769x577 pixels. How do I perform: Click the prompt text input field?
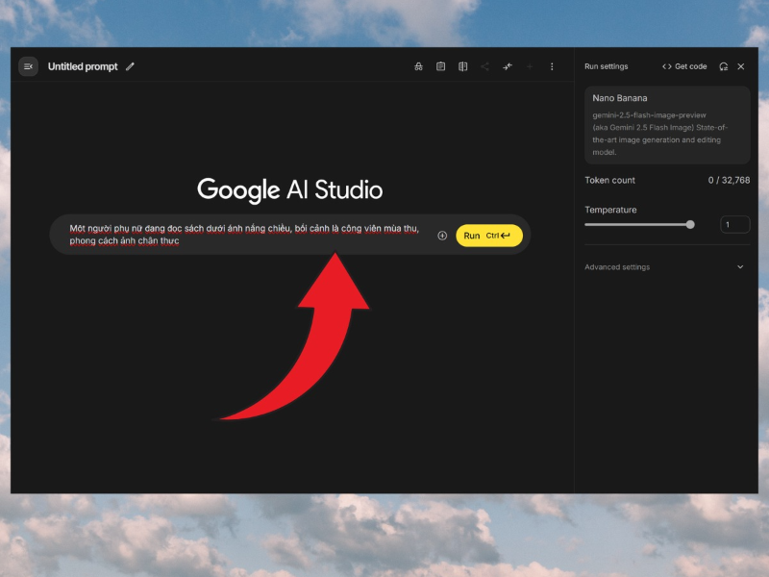pos(243,235)
